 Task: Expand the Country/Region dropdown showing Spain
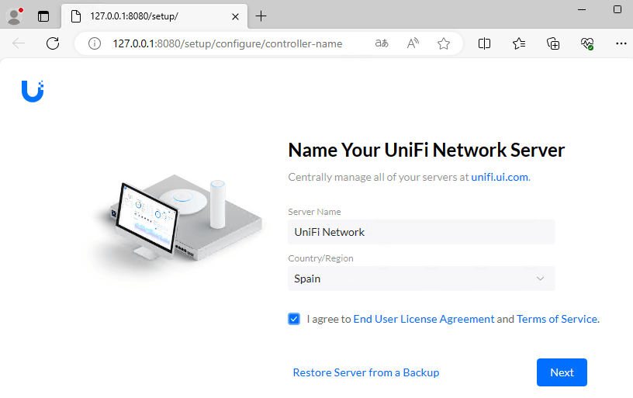pos(421,279)
